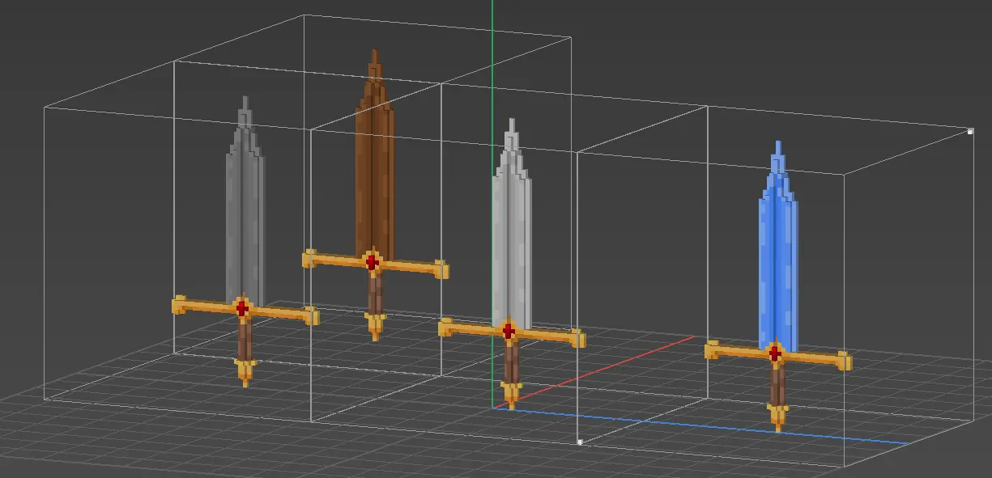
Task: Select the gold pommel of brown sword
Action: click(375, 326)
